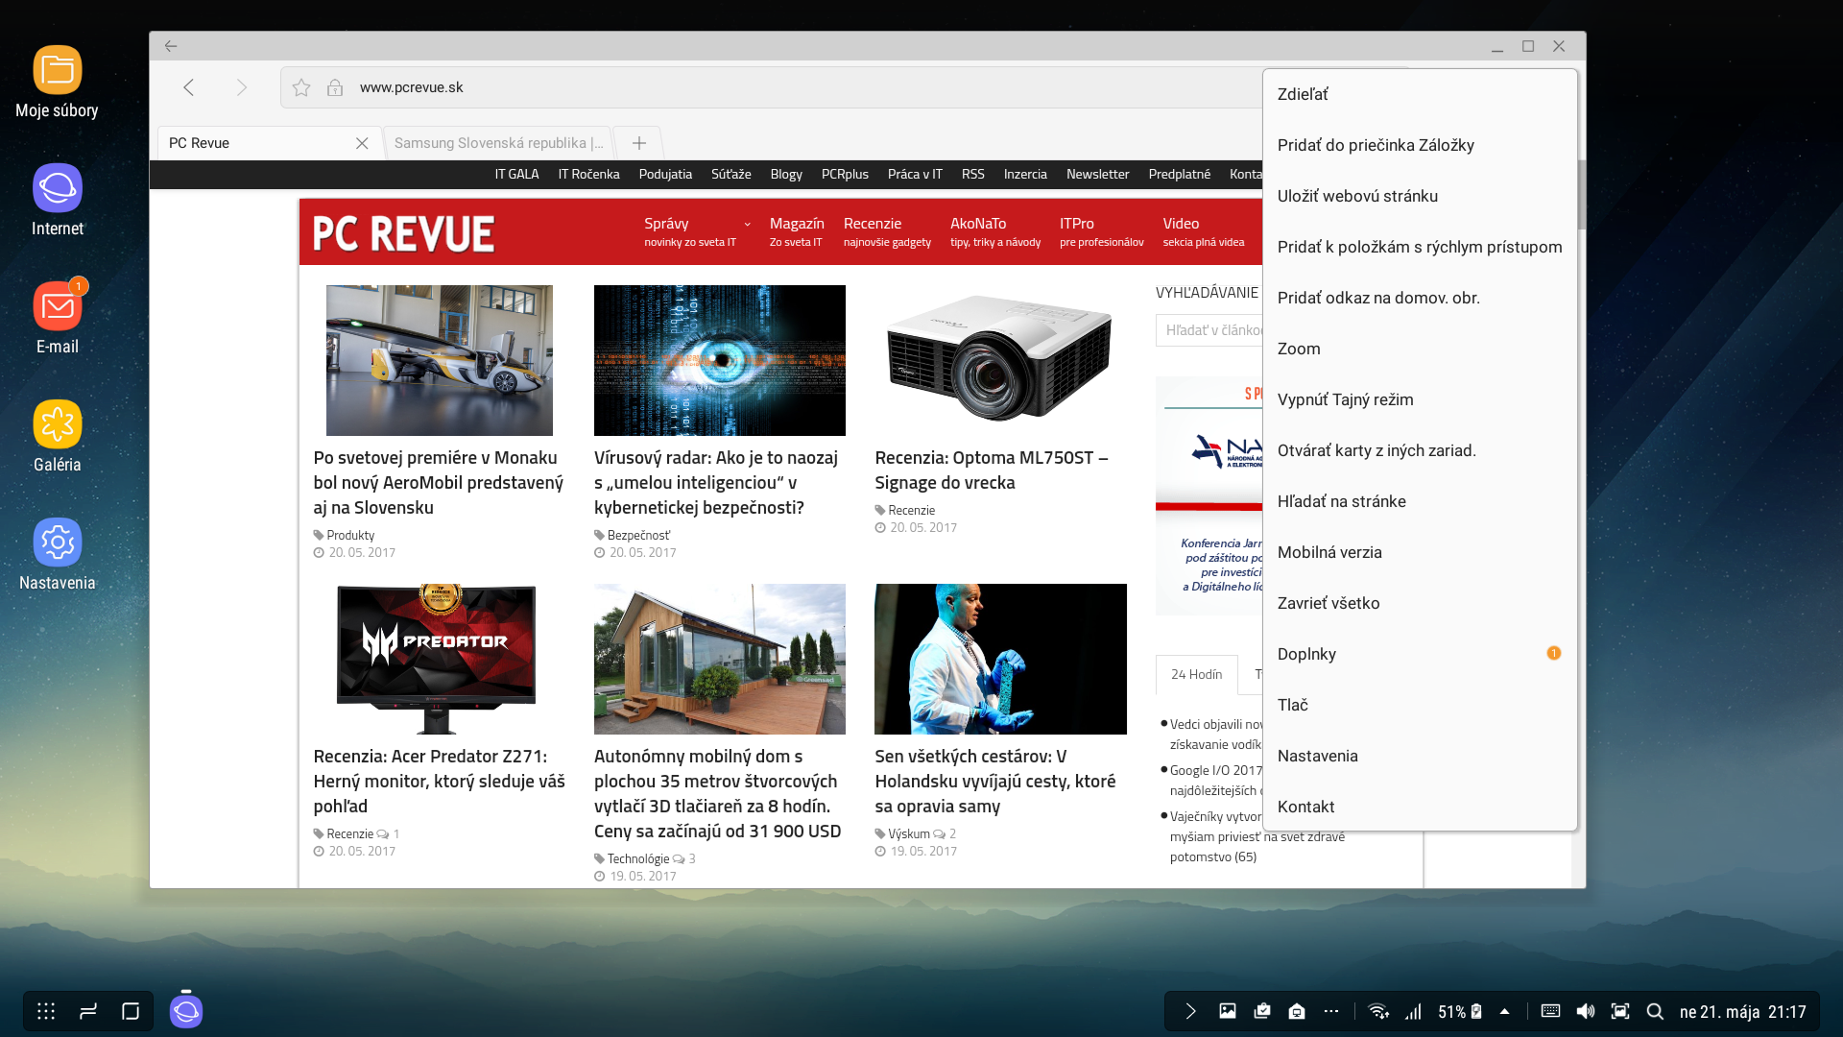Turn off secret mode via Vypnúť Tajný režim
1843x1037 pixels.
1345,399
